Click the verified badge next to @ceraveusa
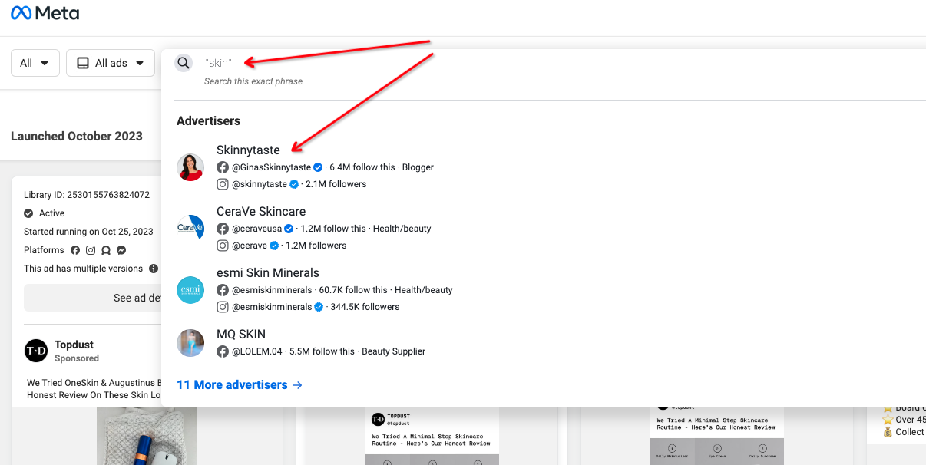Image resolution: width=926 pixels, height=465 pixels. point(288,228)
